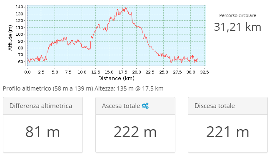Click the Altitude (m) axis label
This screenshot has height=157, width=272.
click(10, 38)
